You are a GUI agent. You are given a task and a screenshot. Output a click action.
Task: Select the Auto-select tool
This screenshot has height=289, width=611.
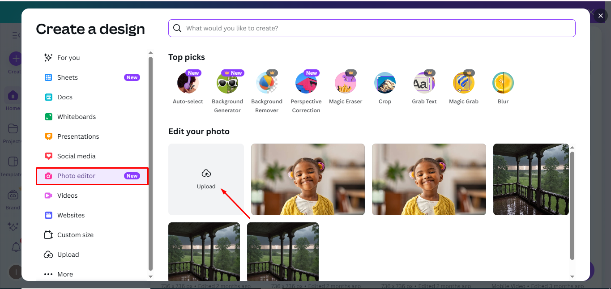coord(188,83)
